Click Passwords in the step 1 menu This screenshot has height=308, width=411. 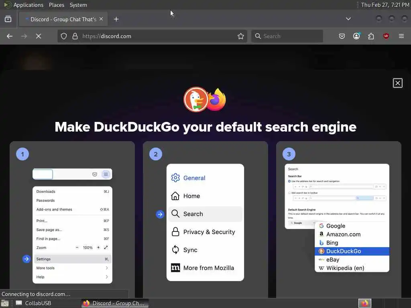click(x=72, y=201)
